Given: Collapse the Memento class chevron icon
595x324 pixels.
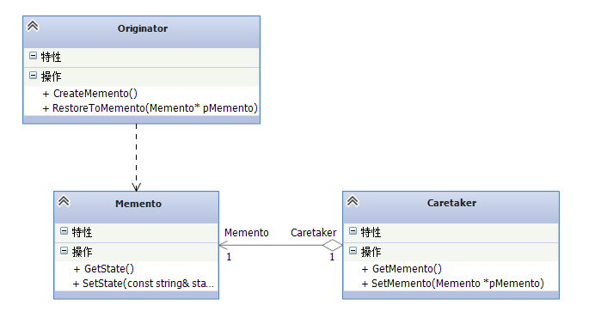Looking at the screenshot, I should pyautogui.click(x=64, y=201).
